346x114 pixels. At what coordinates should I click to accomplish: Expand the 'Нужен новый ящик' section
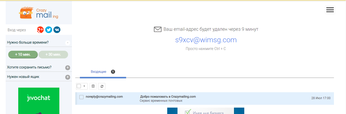tap(68, 77)
